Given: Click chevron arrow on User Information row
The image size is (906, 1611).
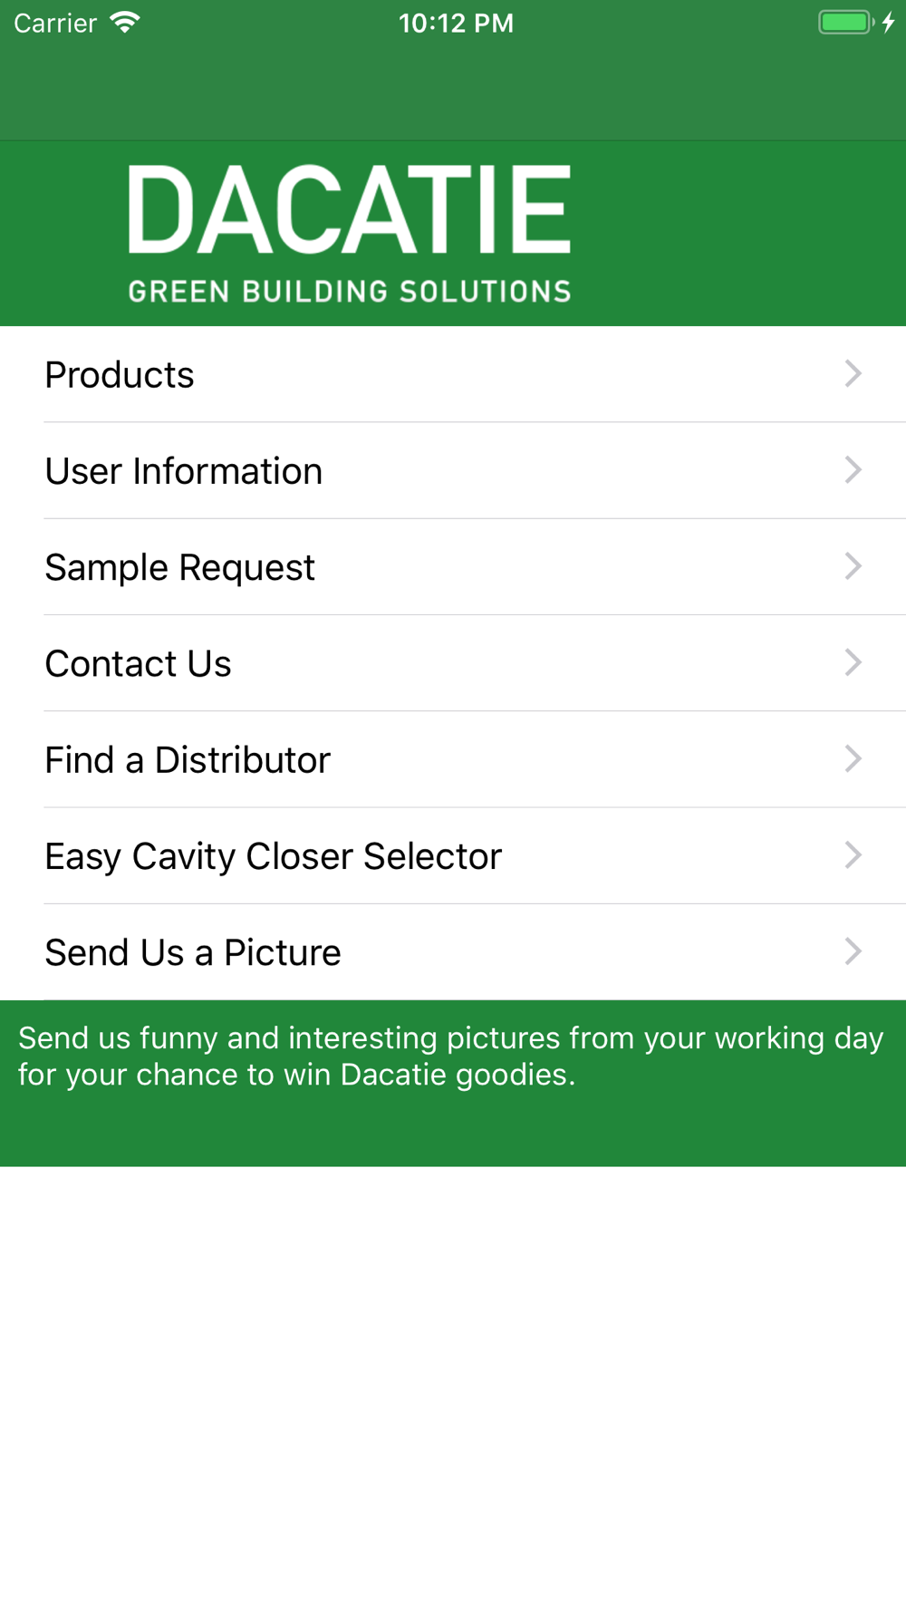Looking at the screenshot, I should 853,469.
